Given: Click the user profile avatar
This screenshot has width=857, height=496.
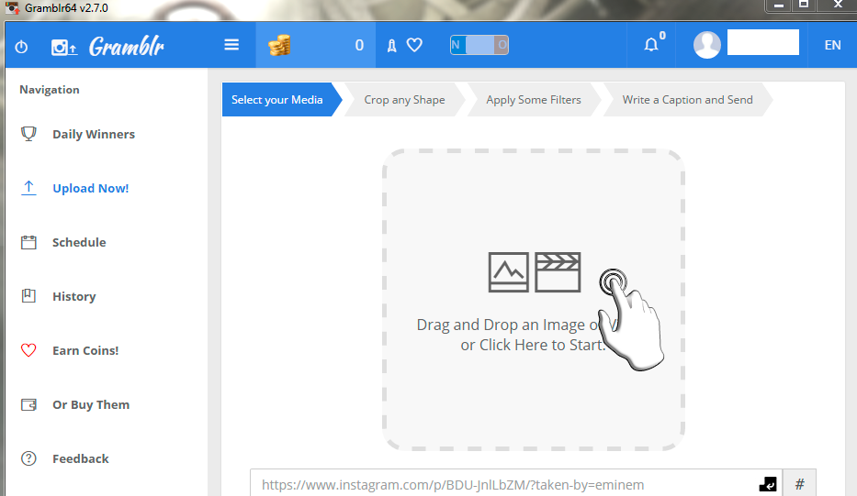Looking at the screenshot, I should 707,45.
